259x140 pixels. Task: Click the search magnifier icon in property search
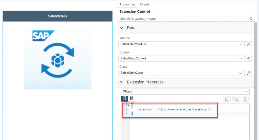coord(251,19)
